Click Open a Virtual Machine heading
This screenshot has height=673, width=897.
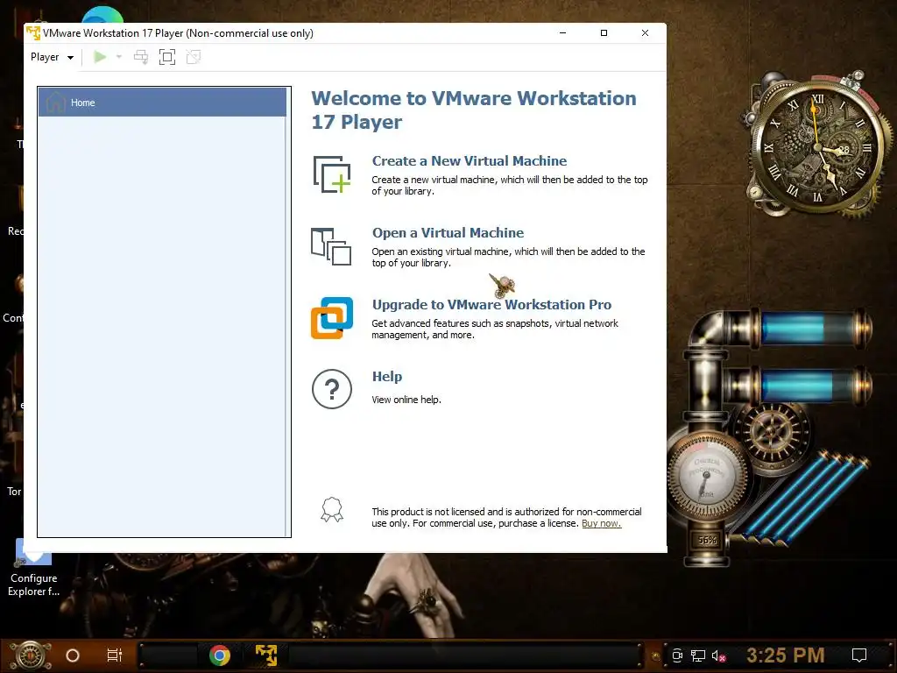click(448, 233)
